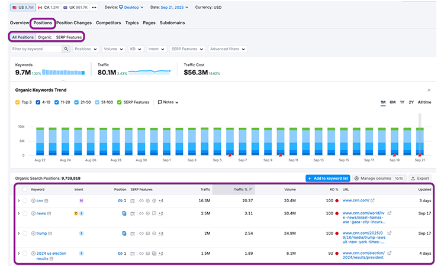Screen dimensions: 444x266
Task: Check the checkbox for the trump row
Action: tap(25, 233)
